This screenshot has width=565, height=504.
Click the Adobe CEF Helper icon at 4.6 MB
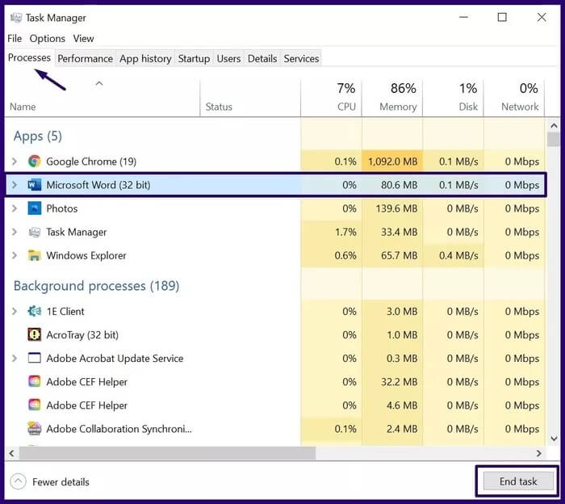pos(34,405)
